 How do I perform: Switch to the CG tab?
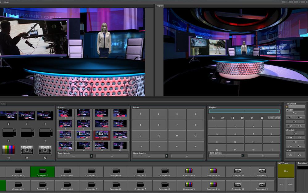tap(299, 2)
